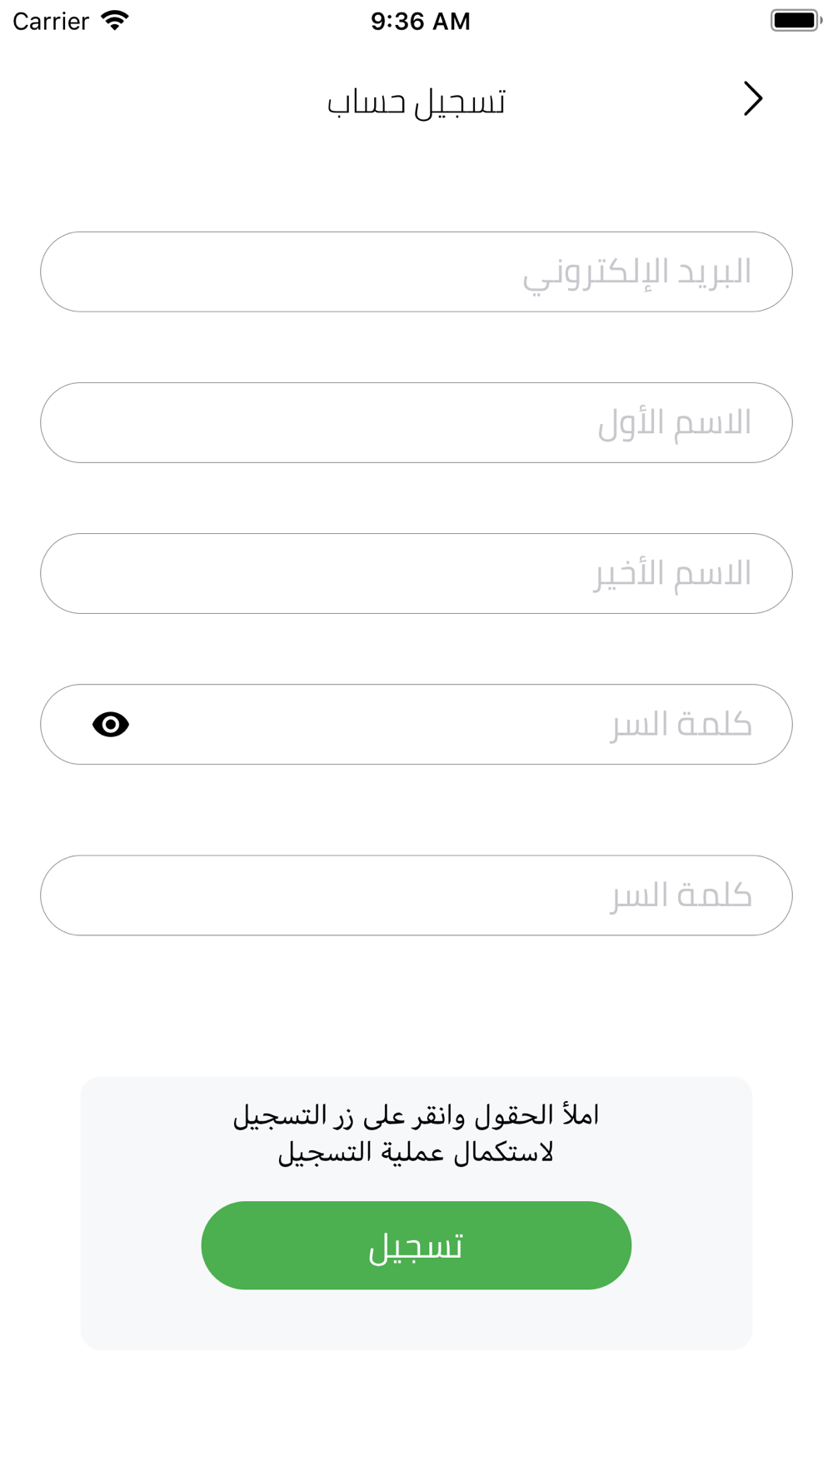Select the الاسم الأخير last name field

(416, 574)
